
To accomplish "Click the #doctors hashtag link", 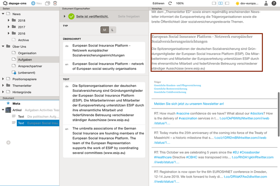I will [x=257, y=113].
